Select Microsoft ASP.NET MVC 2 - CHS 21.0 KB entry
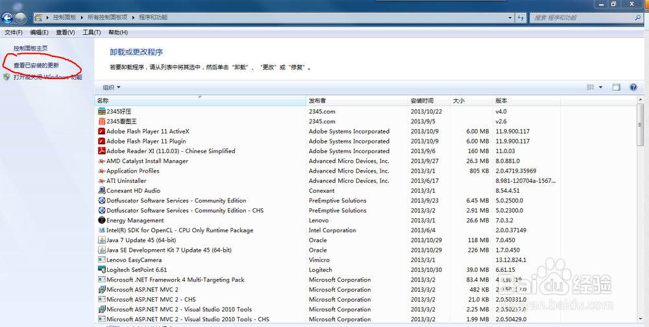 coord(151,300)
